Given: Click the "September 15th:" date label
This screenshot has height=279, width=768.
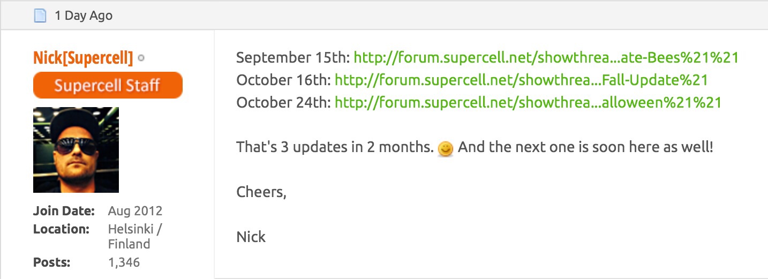Looking at the screenshot, I should point(293,57).
